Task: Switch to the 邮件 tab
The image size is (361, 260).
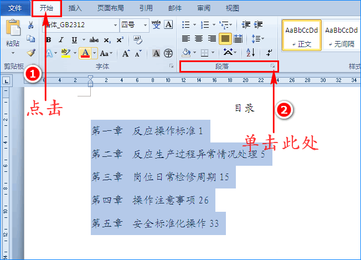Action: (x=175, y=8)
